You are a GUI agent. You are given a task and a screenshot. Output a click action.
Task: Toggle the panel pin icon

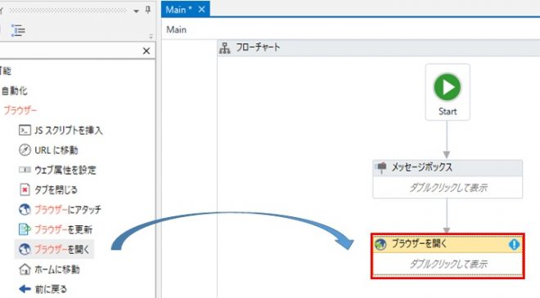tap(148, 10)
